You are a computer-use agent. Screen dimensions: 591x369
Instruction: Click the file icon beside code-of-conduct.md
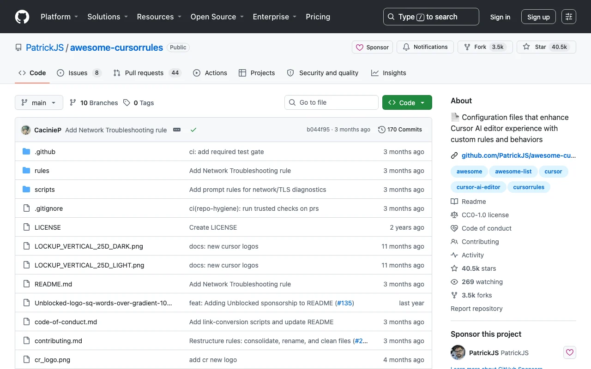pos(26,322)
